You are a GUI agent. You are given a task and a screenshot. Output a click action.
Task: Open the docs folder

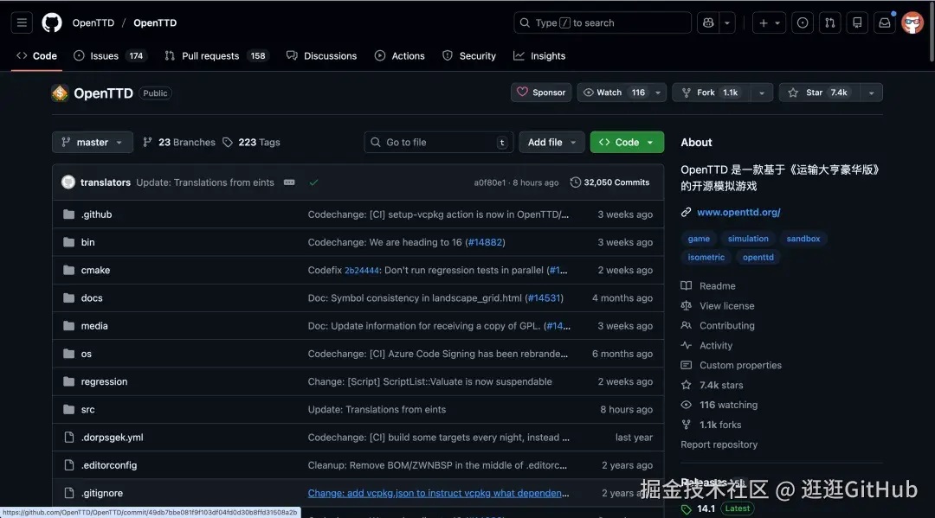point(92,297)
